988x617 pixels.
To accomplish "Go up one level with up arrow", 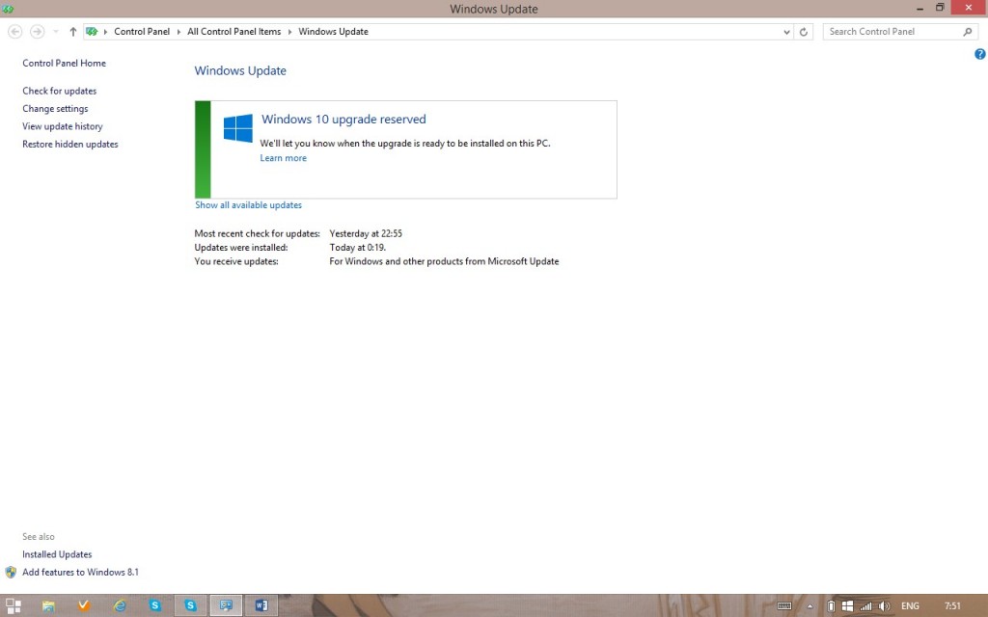I will click(x=72, y=32).
